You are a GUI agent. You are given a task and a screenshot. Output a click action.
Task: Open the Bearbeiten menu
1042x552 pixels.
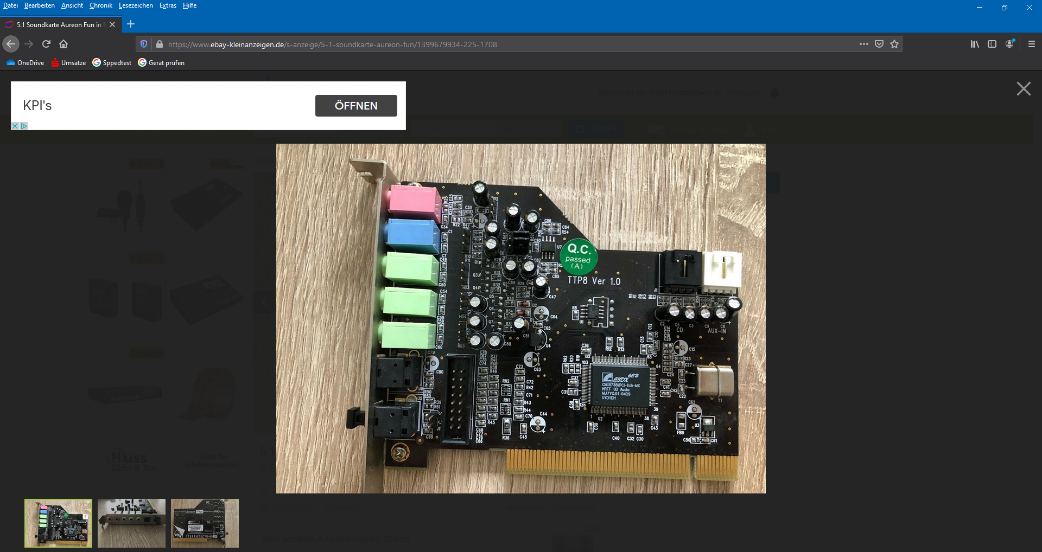tap(40, 5)
